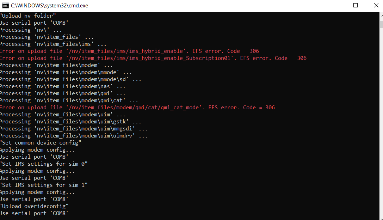Click the vertical scrollbar thumb
383x220 pixels.
coord(382,24)
